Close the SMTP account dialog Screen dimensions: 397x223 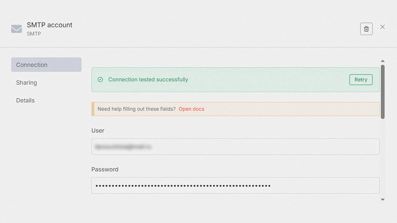coord(382,27)
